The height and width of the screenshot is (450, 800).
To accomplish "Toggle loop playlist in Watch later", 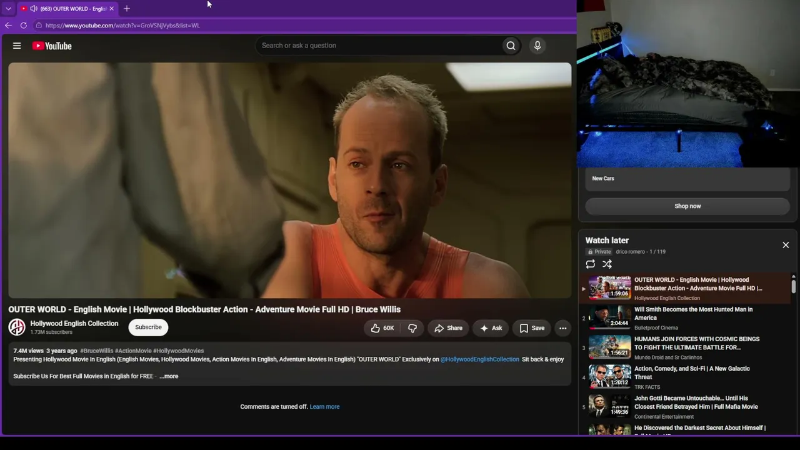I will tap(590, 264).
